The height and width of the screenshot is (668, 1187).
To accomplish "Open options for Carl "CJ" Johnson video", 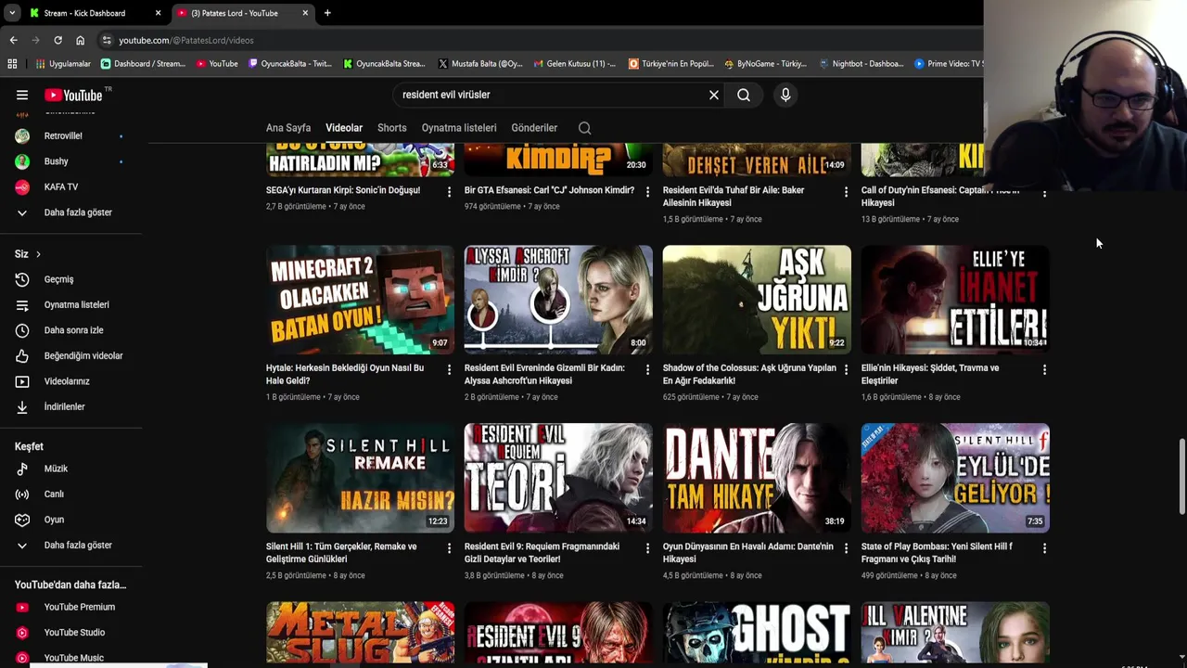I will tap(647, 192).
